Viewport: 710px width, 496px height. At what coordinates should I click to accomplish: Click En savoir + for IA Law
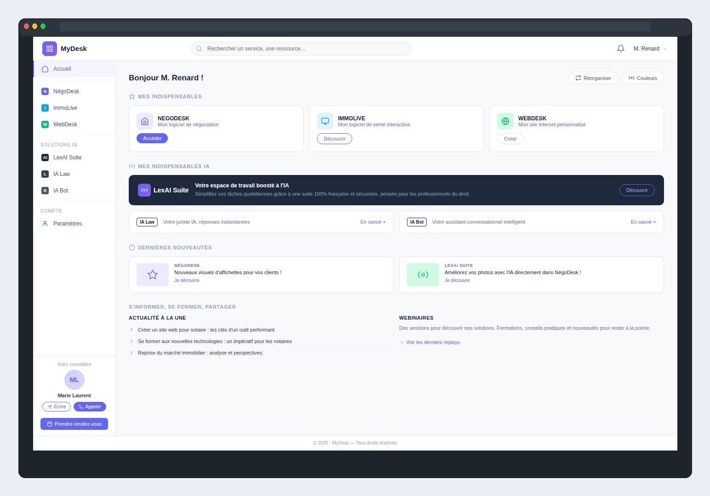coord(373,222)
